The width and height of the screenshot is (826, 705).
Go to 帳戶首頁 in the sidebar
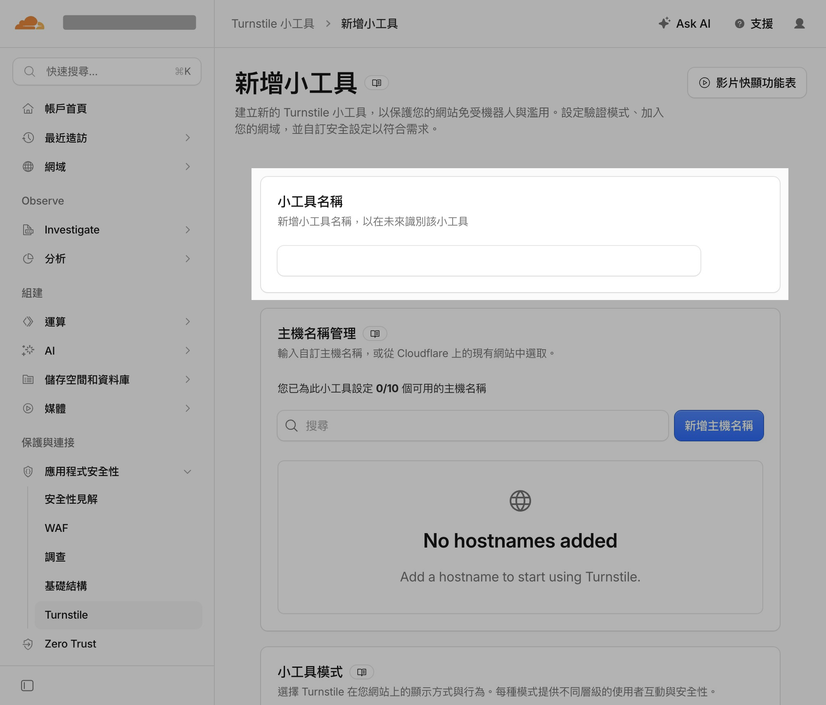[66, 109]
